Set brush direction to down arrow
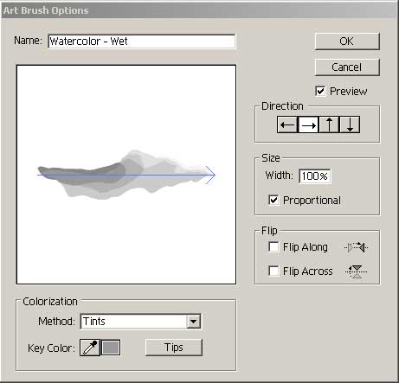This screenshot has height=383, width=399. [350, 124]
